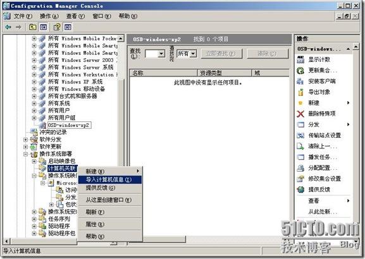Click the 立即查找(F) button
This screenshot has height=259, width=365.
pos(221,54)
